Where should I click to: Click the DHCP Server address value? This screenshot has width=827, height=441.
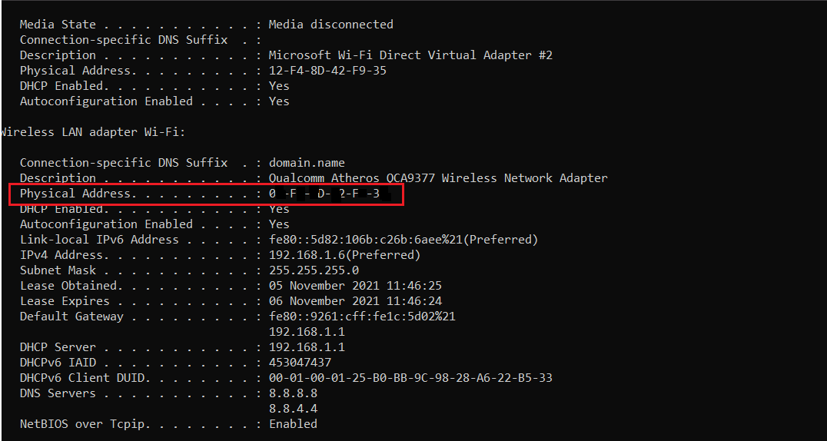point(307,347)
